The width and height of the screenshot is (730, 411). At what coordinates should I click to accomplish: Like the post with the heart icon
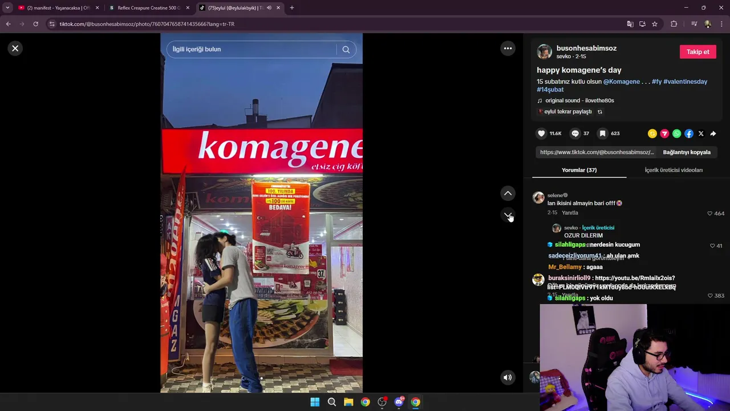tap(541, 134)
